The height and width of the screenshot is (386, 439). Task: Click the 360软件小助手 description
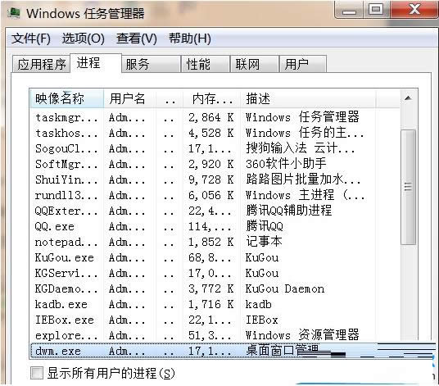point(286,164)
